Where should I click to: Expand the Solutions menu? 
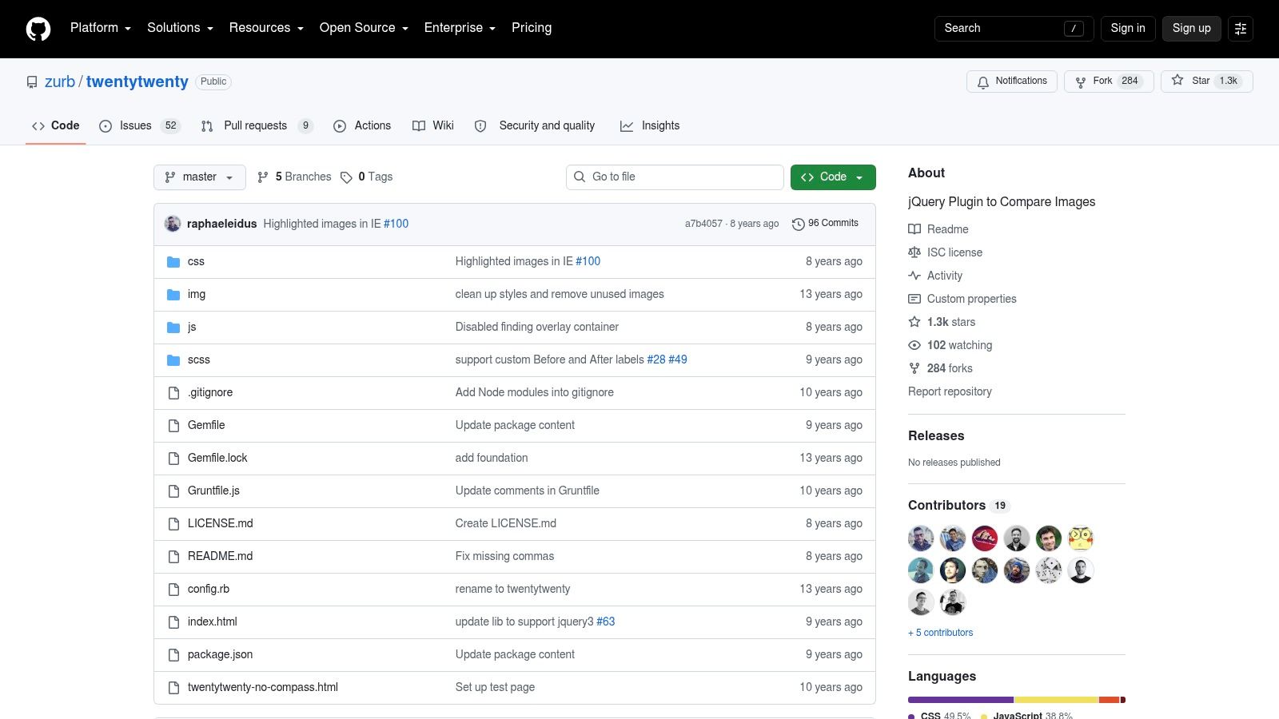coord(180,28)
